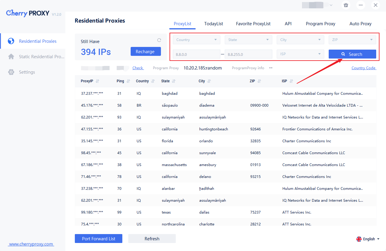
Task: Expand the State filter dropdown
Action: tap(248, 40)
